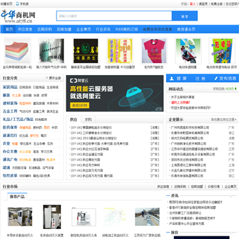The image size is (239, 239).
Task: Open 价格行情 in the 行业市场 header
Action: (214, 187)
